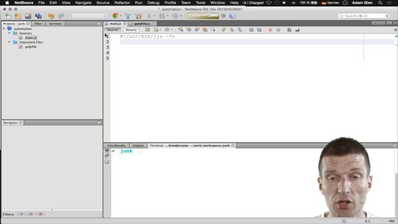
Task: Click the second icon in terminal sidebar
Action: 107,156
